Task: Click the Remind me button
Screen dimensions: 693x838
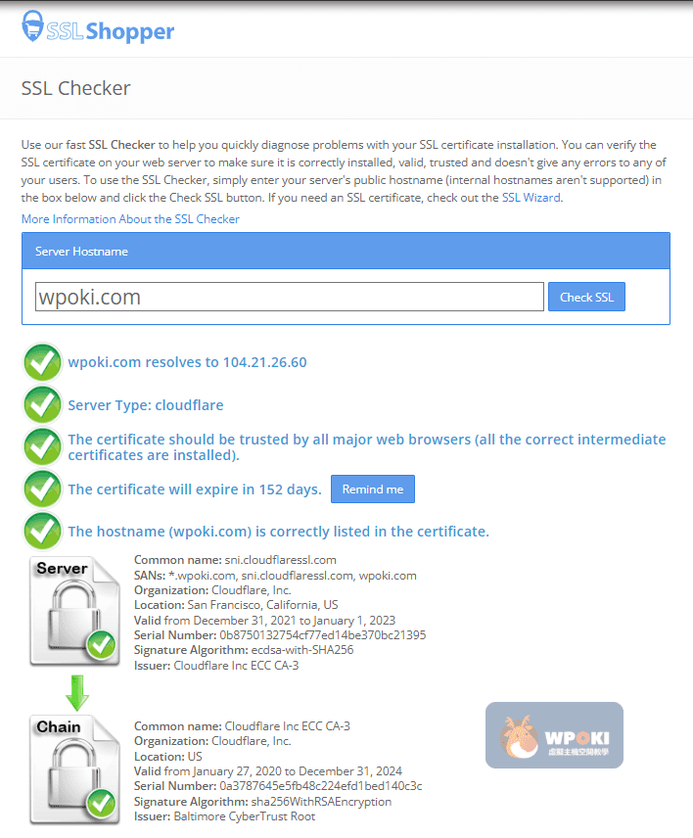Action: pyautogui.click(x=373, y=489)
